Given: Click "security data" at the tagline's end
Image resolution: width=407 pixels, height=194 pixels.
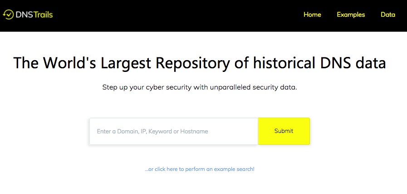Looking at the screenshot, I should click(277, 87).
